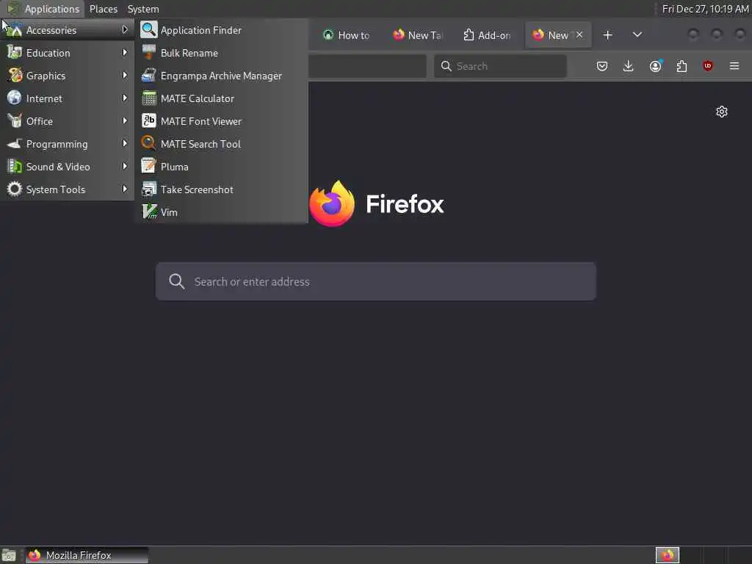Launch Vim from the menu
This screenshot has height=564, width=752.
pyautogui.click(x=221, y=212)
